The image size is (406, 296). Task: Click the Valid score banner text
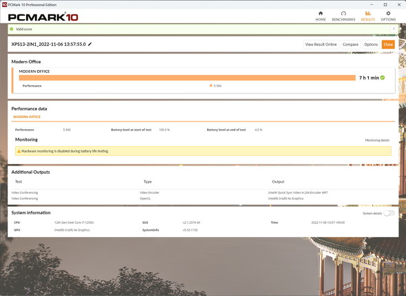[x=24, y=30]
